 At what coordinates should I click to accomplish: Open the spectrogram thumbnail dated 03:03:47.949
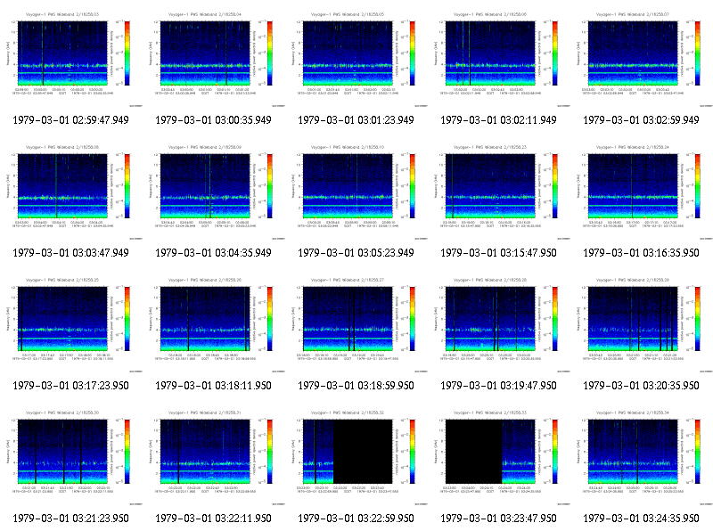(71, 191)
